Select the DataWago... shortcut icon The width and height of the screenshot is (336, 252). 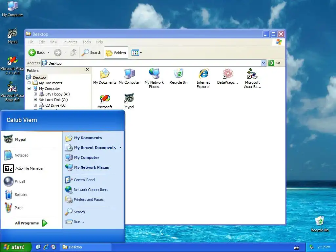pos(227,76)
